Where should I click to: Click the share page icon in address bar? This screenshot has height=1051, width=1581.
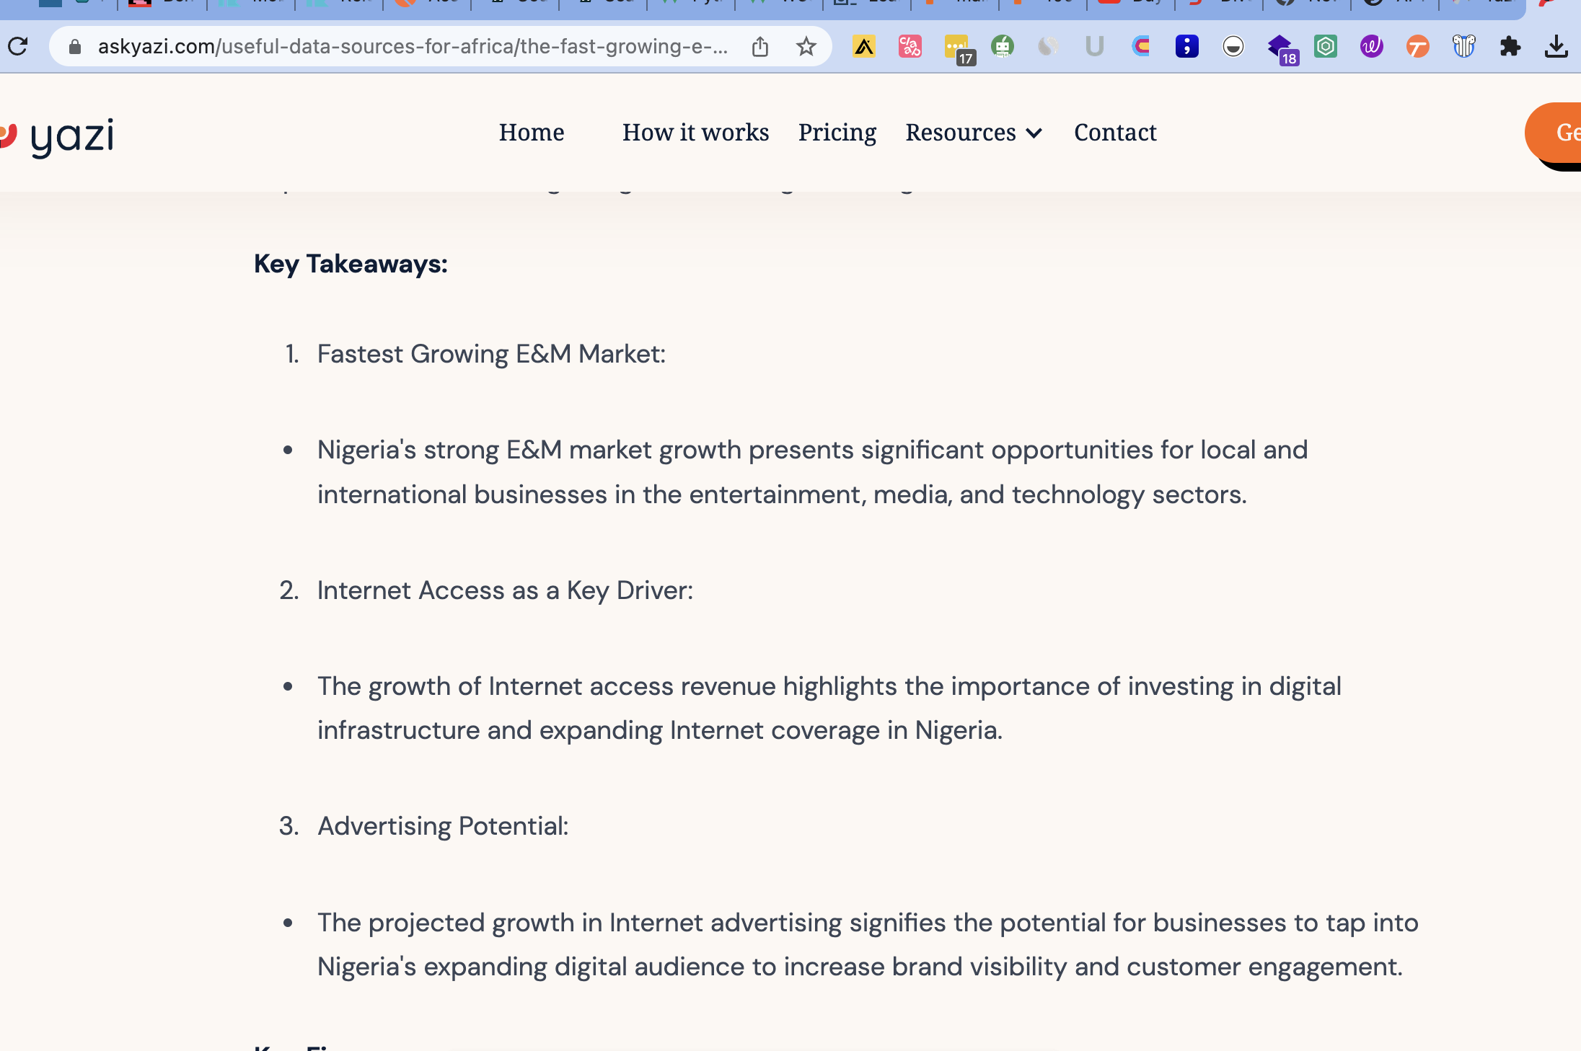click(759, 47)
